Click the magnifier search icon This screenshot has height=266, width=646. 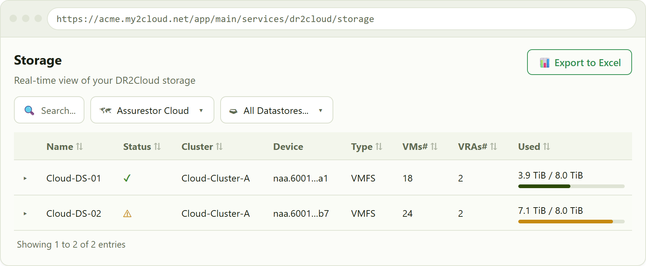(x=29, y=110)
